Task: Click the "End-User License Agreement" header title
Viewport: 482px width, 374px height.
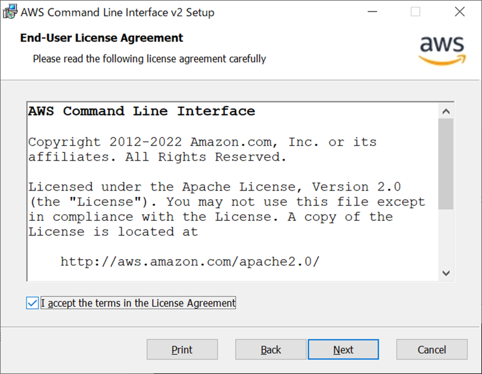Action: point(102,38)
